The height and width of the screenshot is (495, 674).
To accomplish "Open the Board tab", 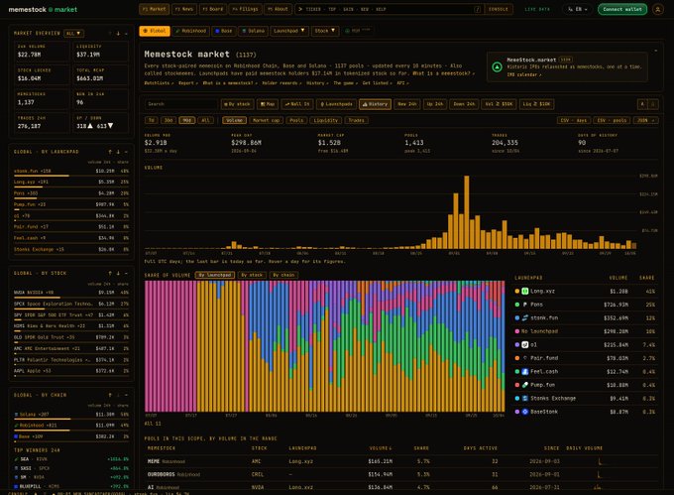I will tap(213, 9).
